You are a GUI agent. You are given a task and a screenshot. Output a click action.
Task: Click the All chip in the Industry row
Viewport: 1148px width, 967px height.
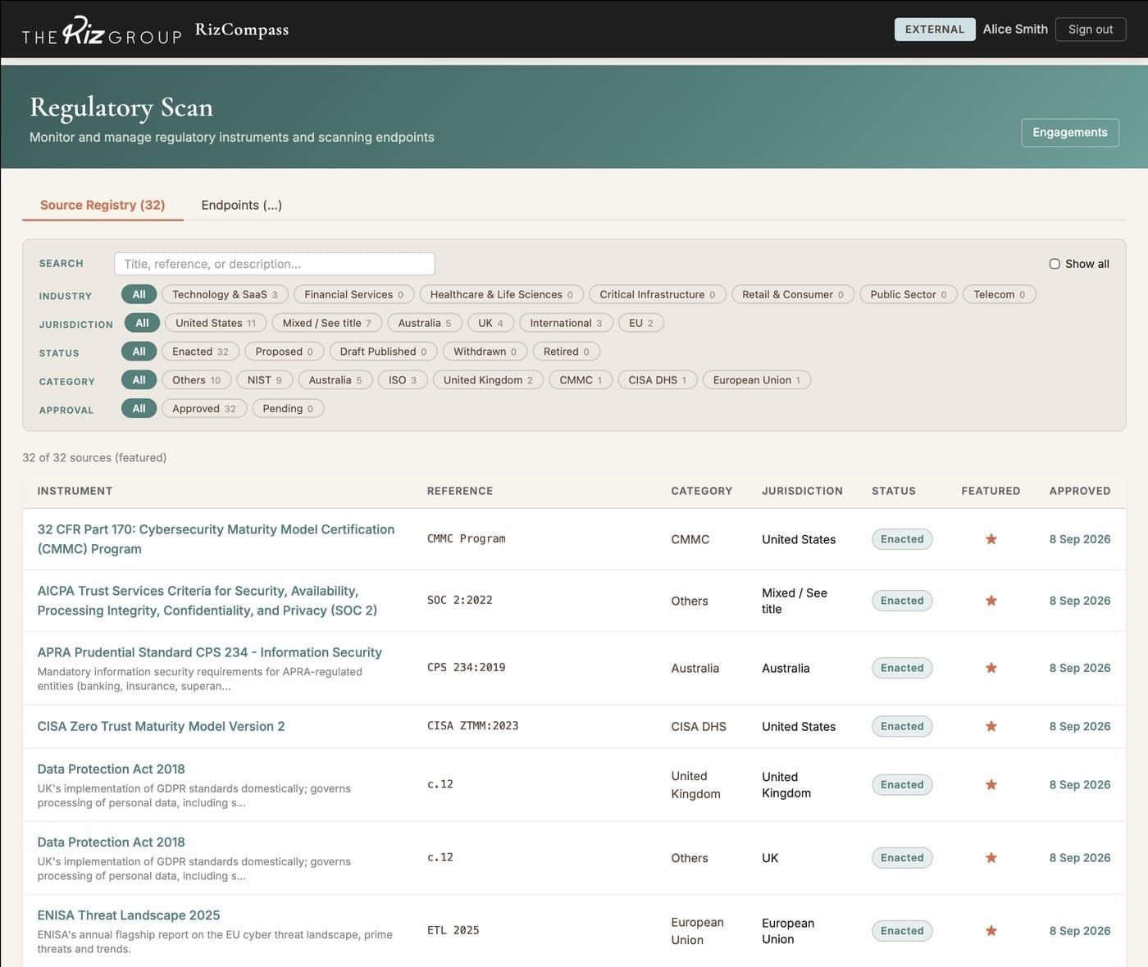139,294
